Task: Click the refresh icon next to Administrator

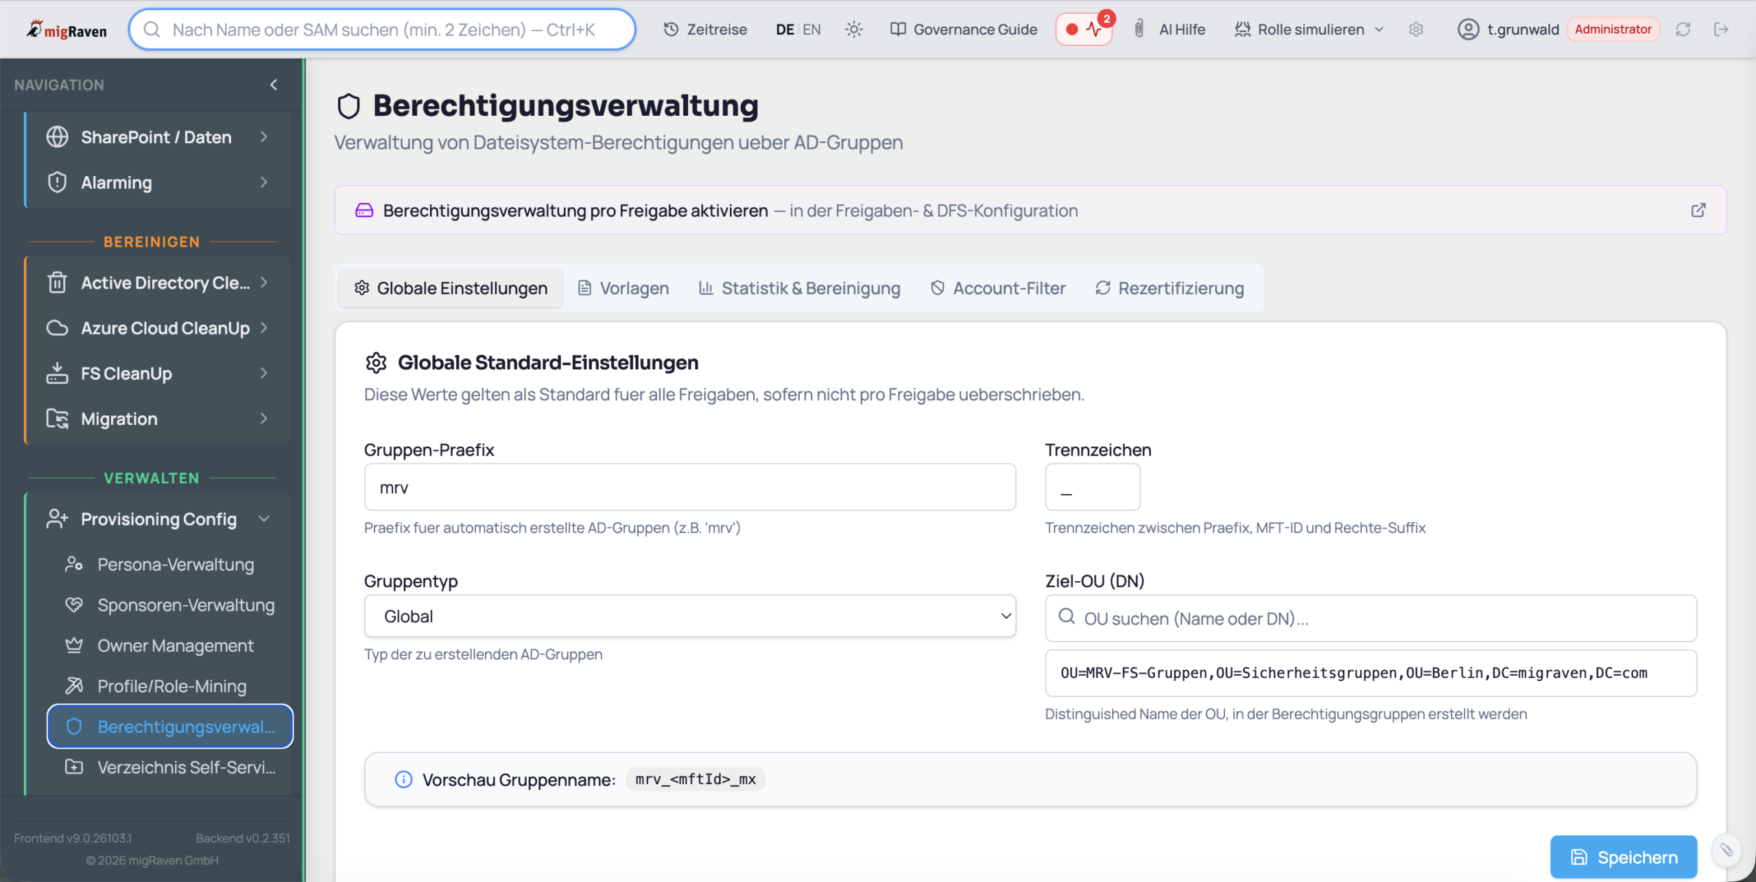Action: tap(1683, 29)
